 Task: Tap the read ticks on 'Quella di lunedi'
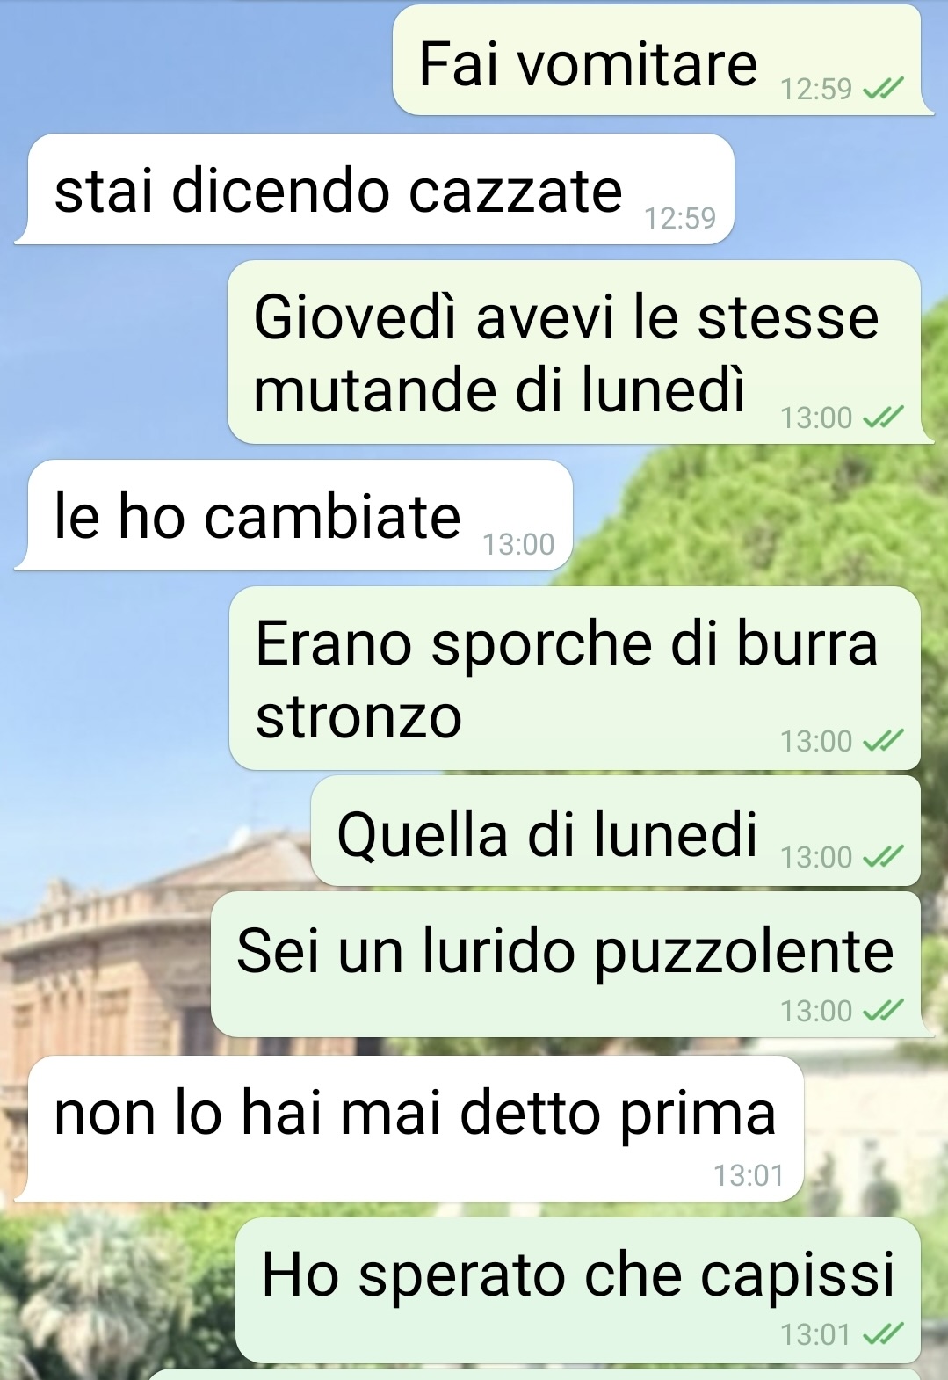(x=883, y=856)
